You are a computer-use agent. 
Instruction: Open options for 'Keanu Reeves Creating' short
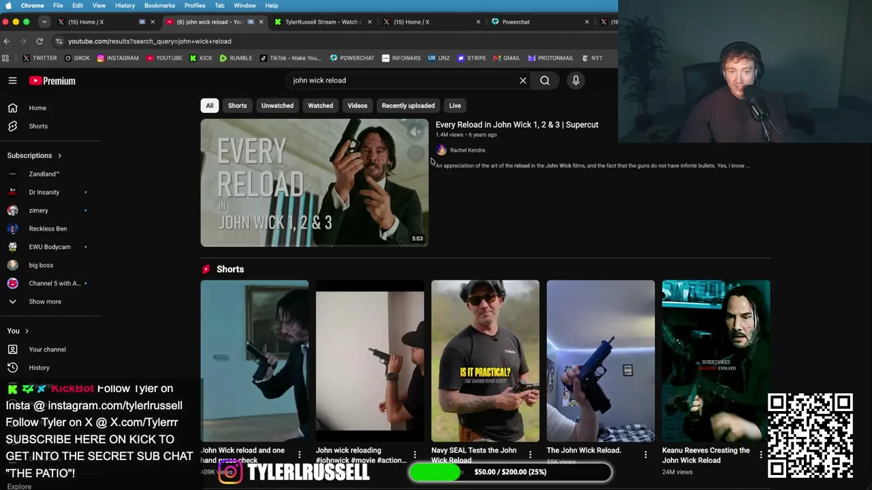pyautogui.click(x=761, y=455)
